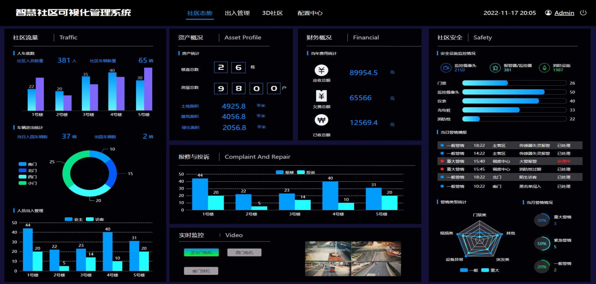The image size is (596, 284).
Task: Click the 25 segment of the donut chart
Action: coord(68,169)
